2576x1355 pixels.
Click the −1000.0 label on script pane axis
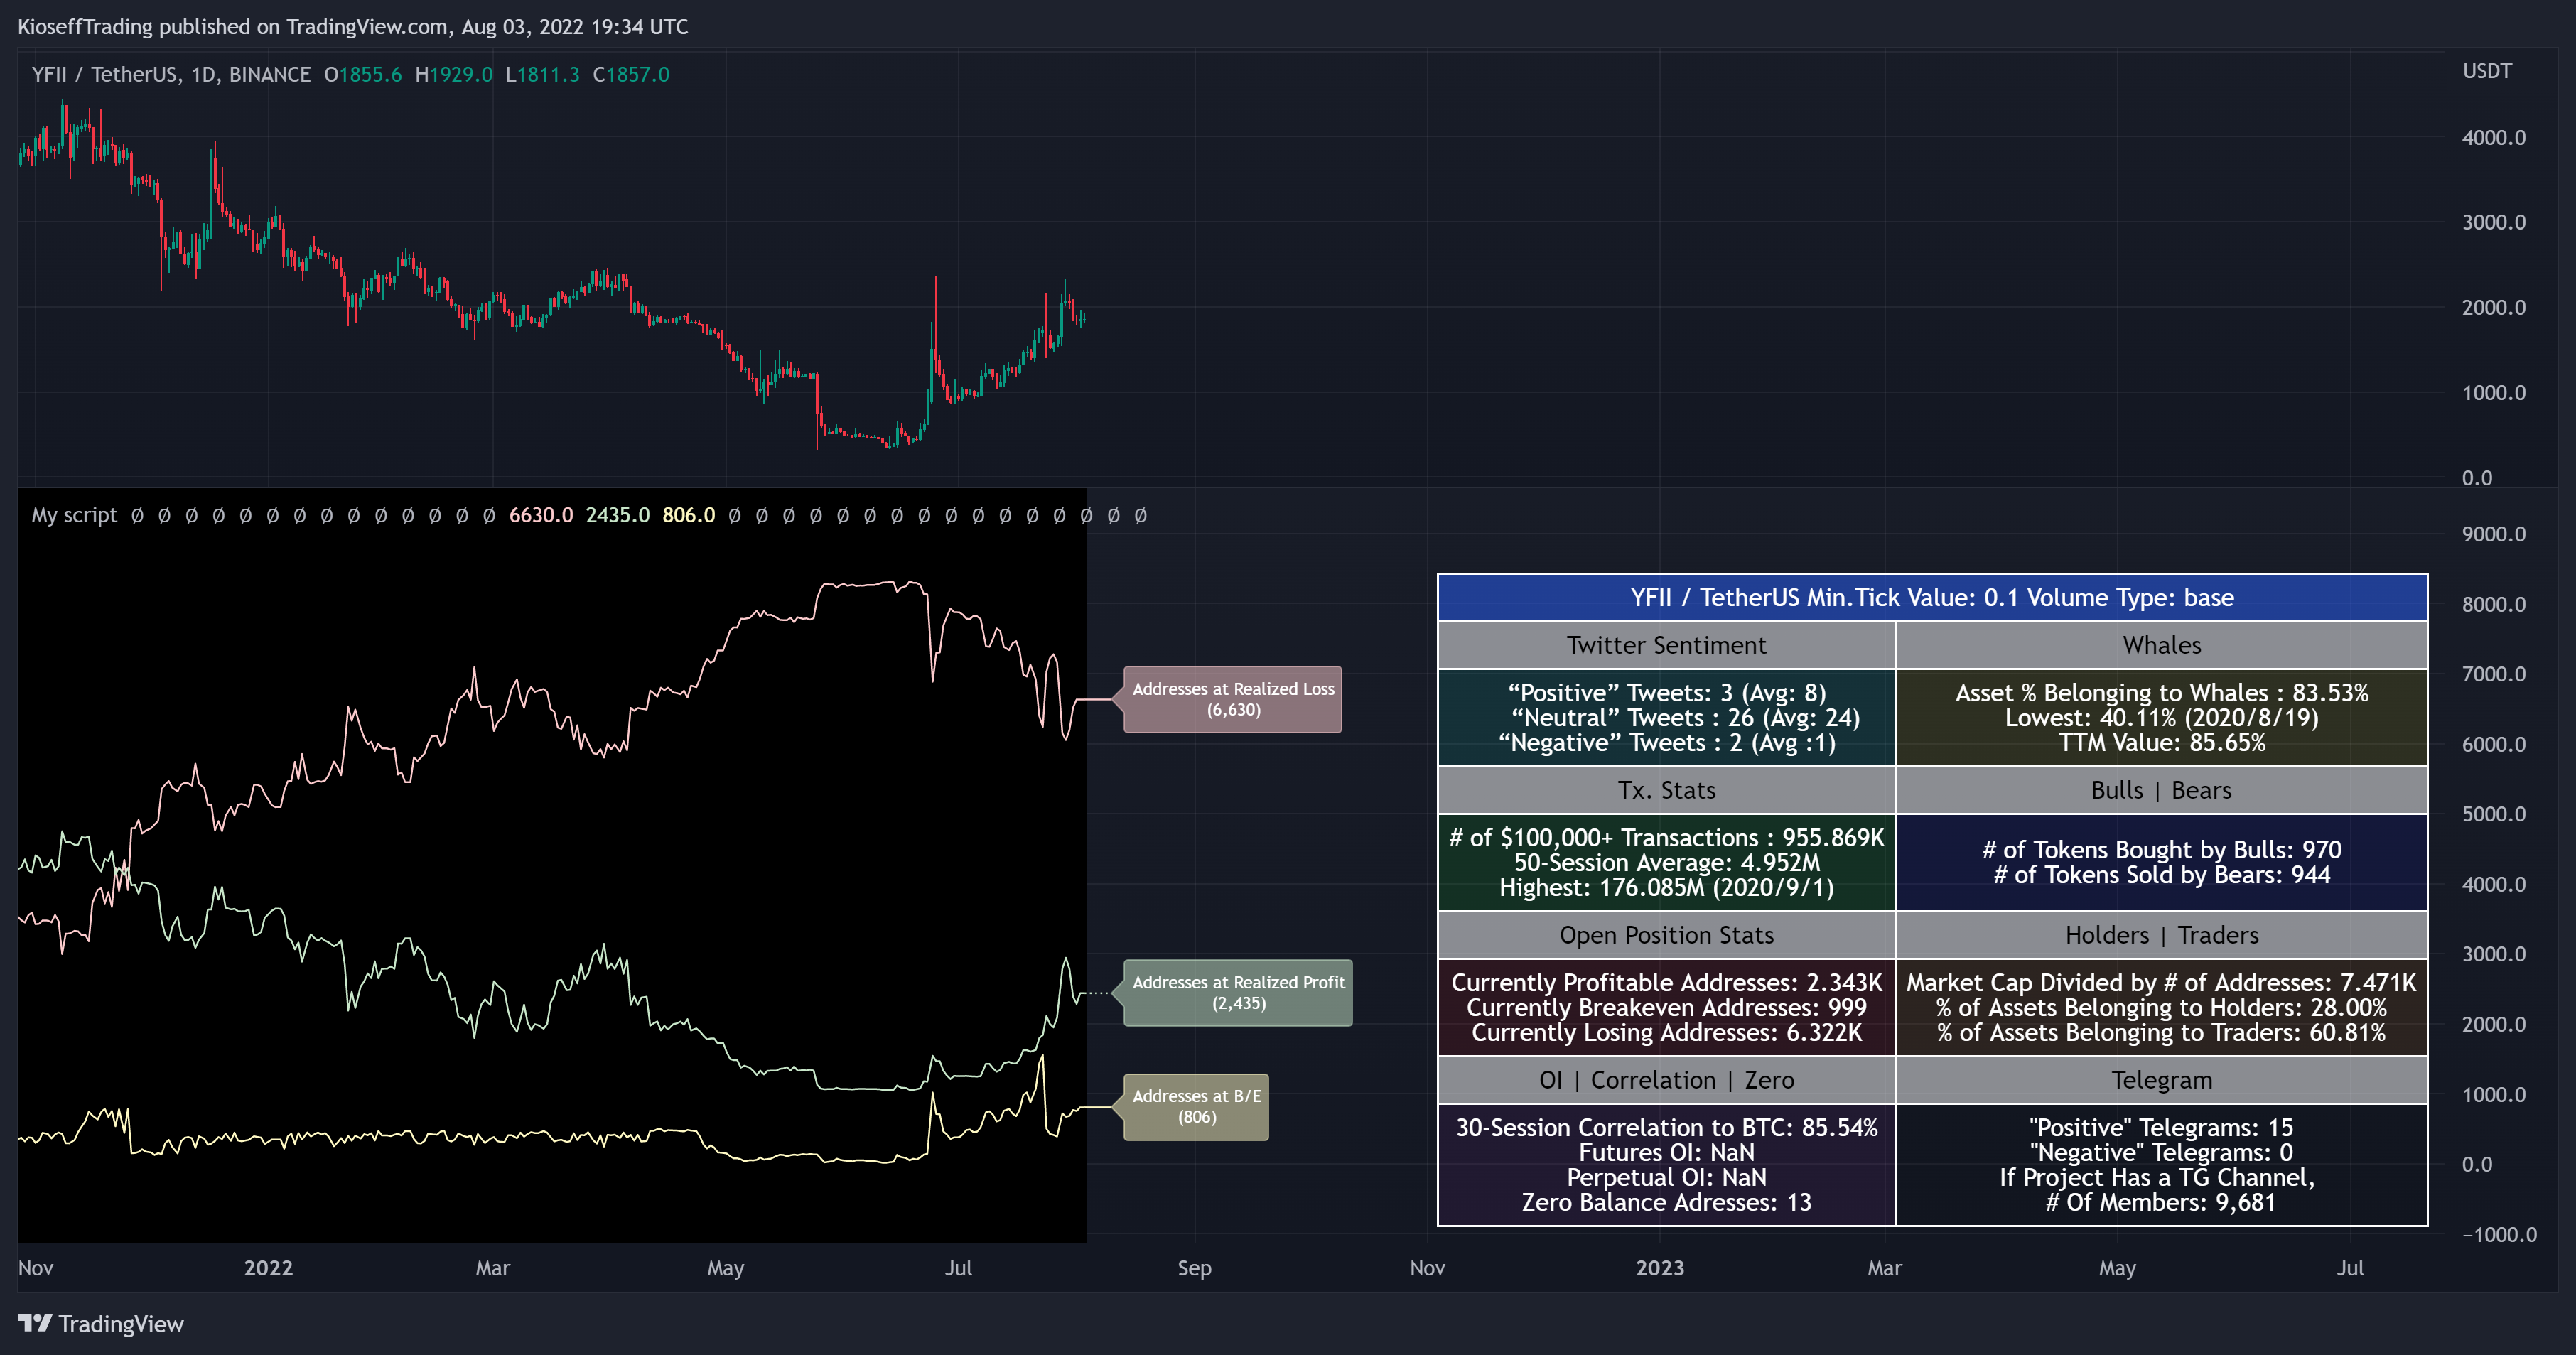(x=2498, y=1235)
